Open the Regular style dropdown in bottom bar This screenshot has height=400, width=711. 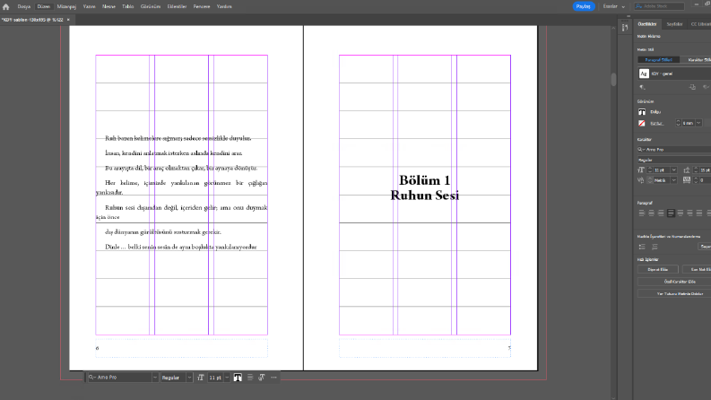click(189, 378)
